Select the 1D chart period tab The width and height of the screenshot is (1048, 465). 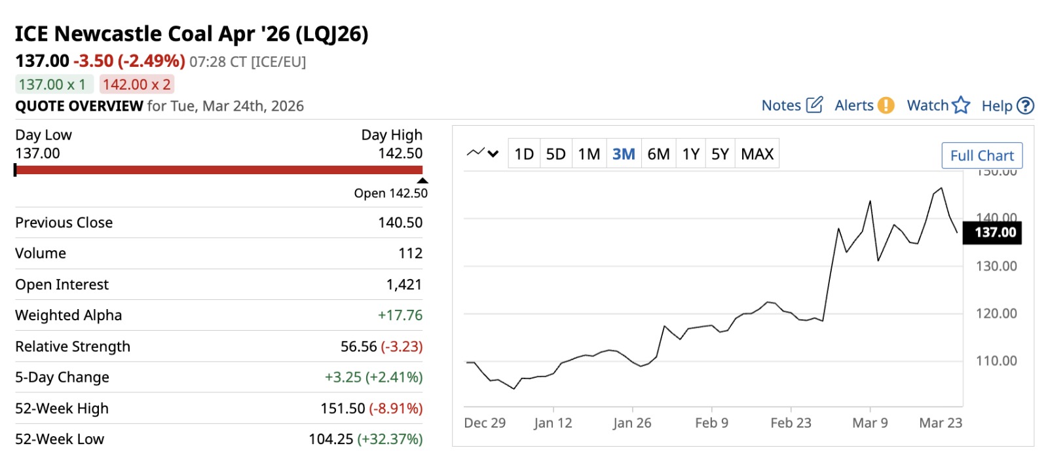pos(524,154)
